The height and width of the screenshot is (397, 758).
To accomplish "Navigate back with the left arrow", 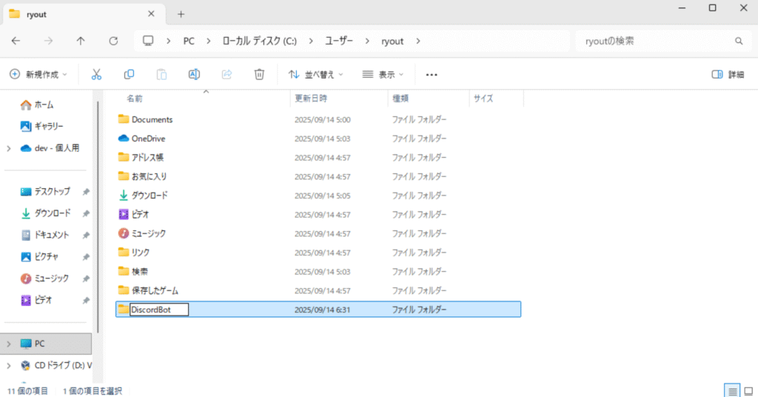I will tap(16, 41).
